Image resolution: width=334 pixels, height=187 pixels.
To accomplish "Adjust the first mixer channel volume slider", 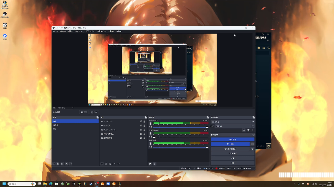I will click(x=181, y=127).
